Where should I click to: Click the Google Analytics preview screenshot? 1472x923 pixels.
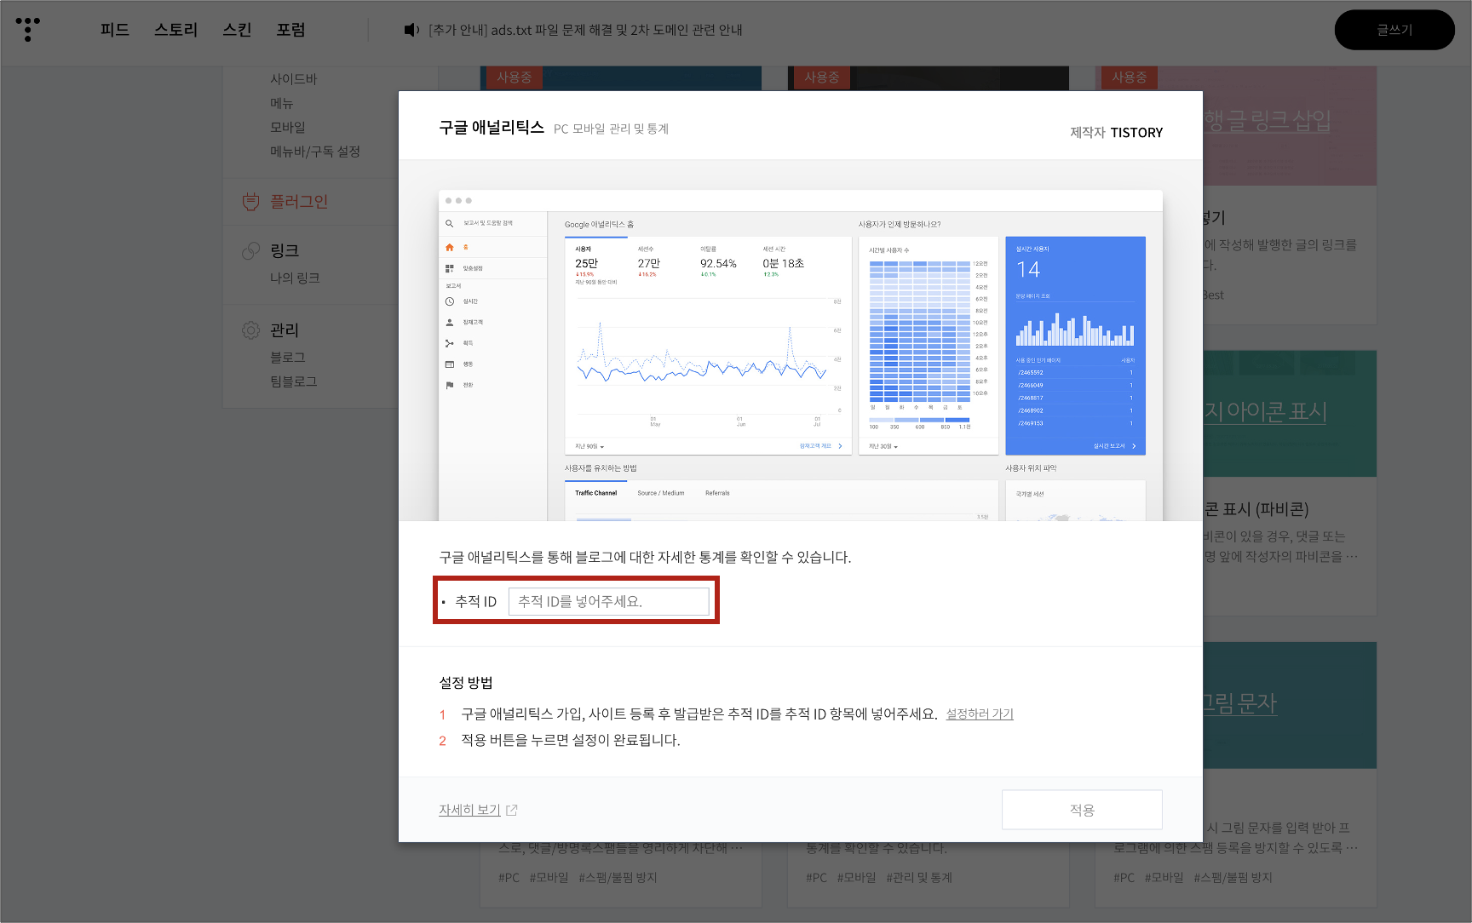pyautogui.click(x=801, y=355)
